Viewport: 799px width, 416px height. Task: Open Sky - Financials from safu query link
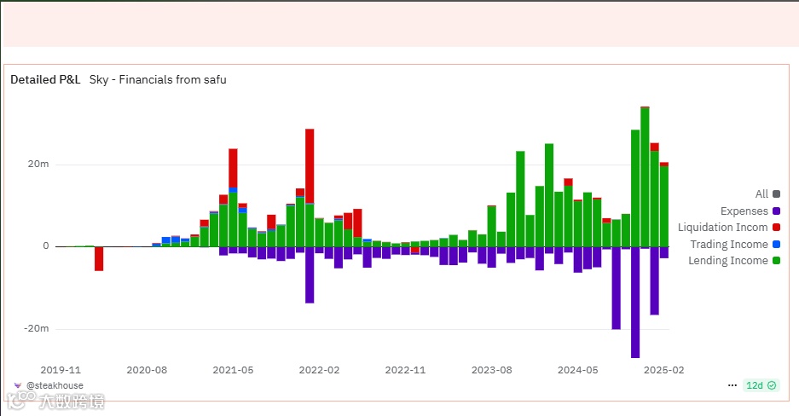[x=158, y=79]
